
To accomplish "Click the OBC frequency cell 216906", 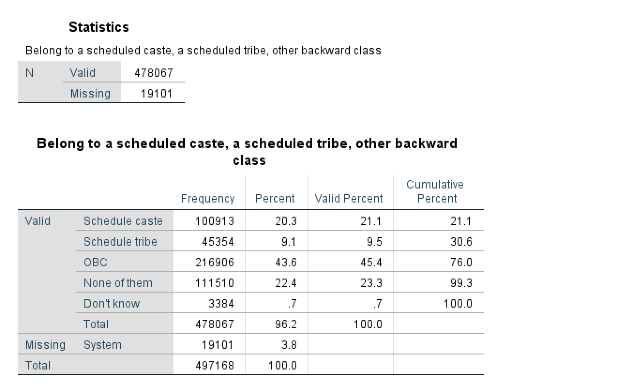I will (214, 263).
